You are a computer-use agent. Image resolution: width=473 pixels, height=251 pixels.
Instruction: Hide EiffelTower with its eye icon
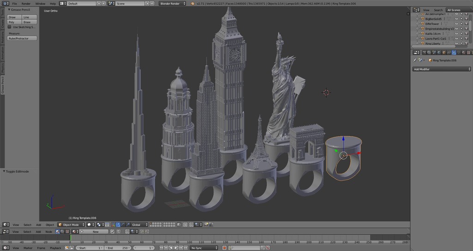(457, 24)
